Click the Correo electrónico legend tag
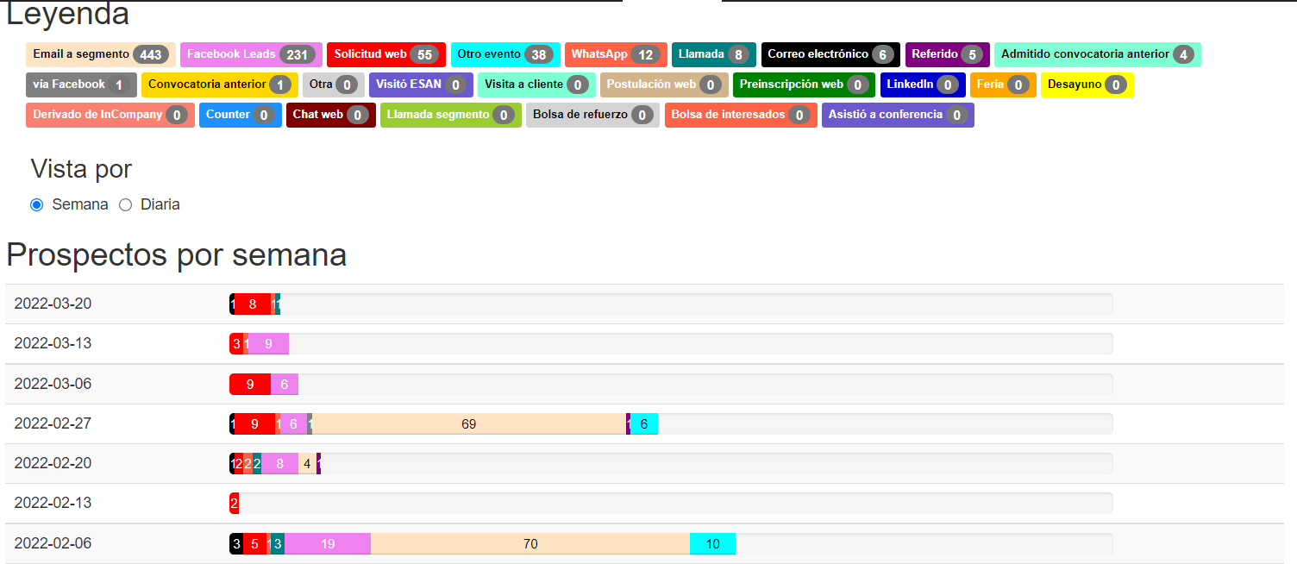1297x564 pixels. click(830, 54)
